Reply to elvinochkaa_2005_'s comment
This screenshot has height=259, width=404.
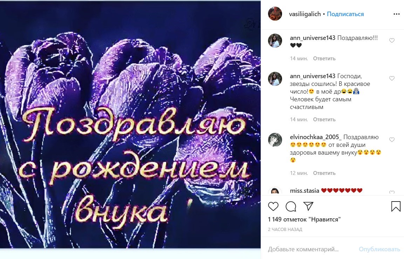tap(324, 173)
